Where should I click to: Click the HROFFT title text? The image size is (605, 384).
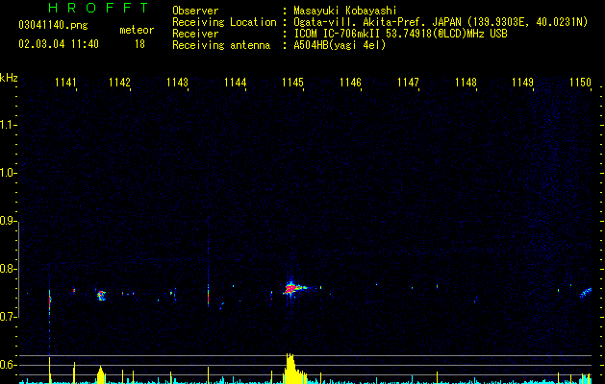[99, 8]
